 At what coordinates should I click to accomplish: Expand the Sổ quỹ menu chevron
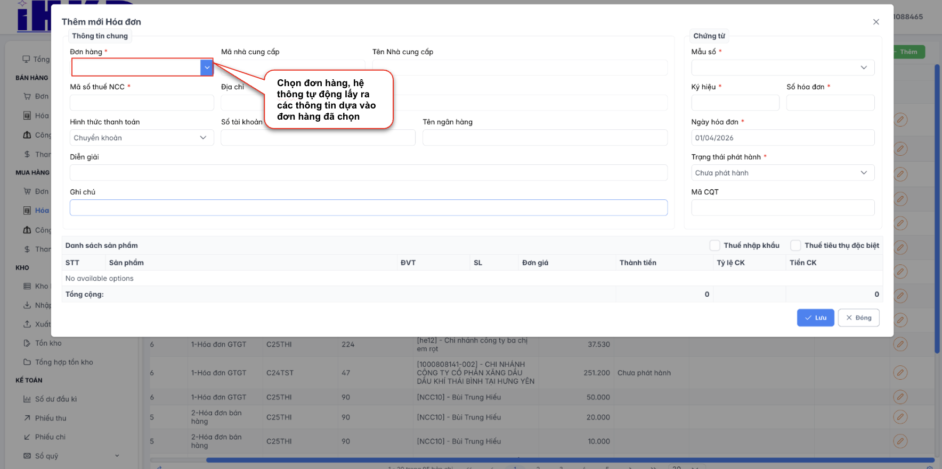point(117,456)
